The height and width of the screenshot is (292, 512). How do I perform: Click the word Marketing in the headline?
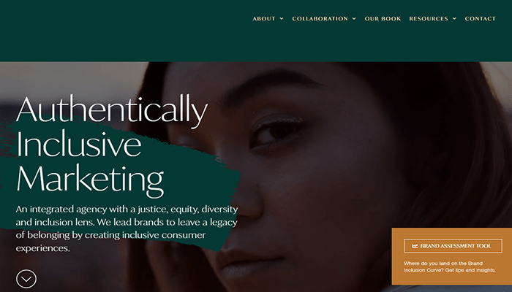(x=90, y=181)
